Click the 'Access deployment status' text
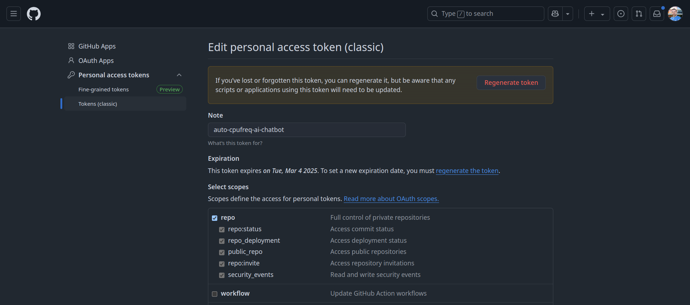690x305 pixels. tap(368, 241)
